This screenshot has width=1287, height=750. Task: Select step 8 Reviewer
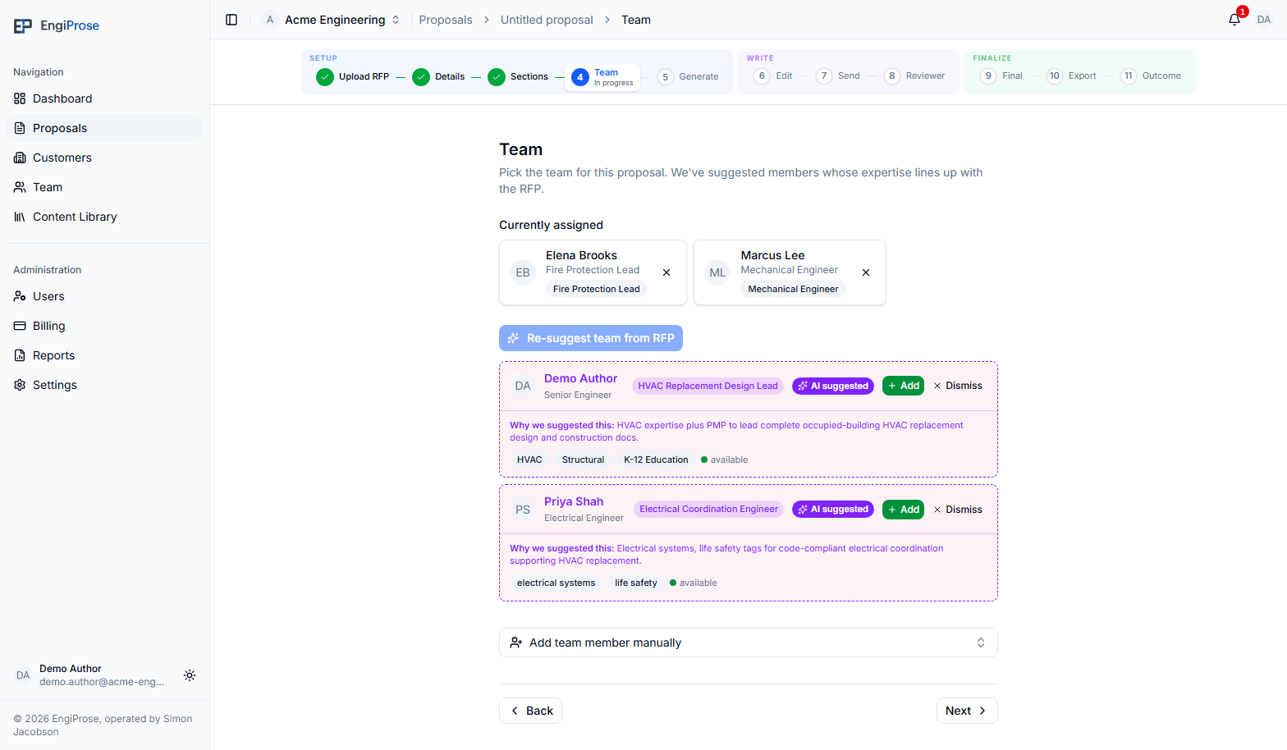tap(914, 75)
